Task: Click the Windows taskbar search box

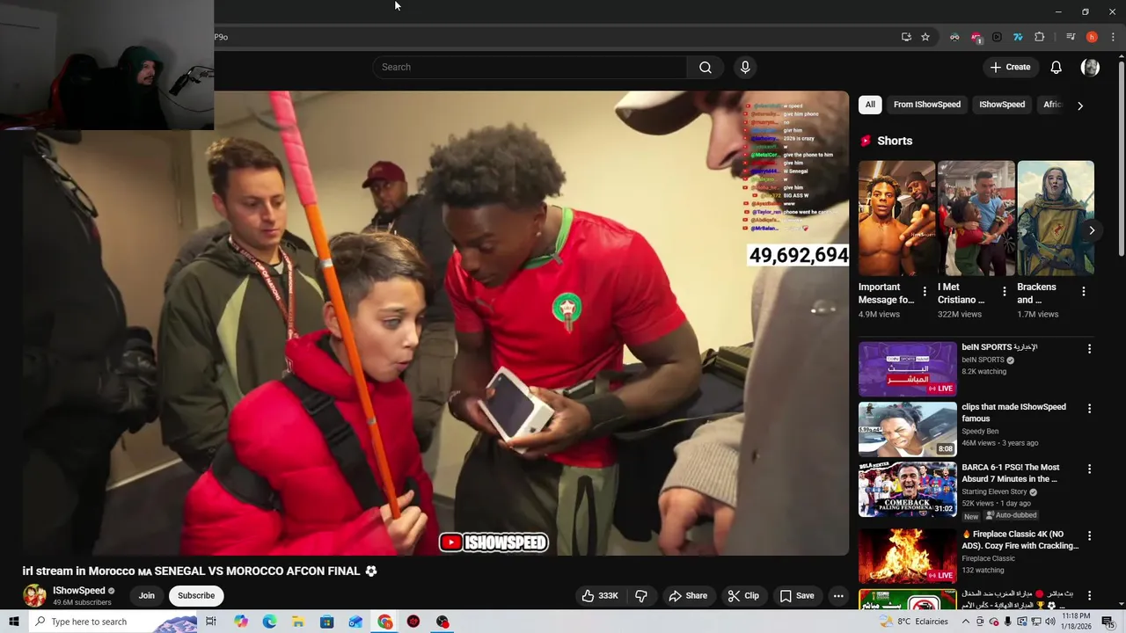Action: [x=113, y=622]
